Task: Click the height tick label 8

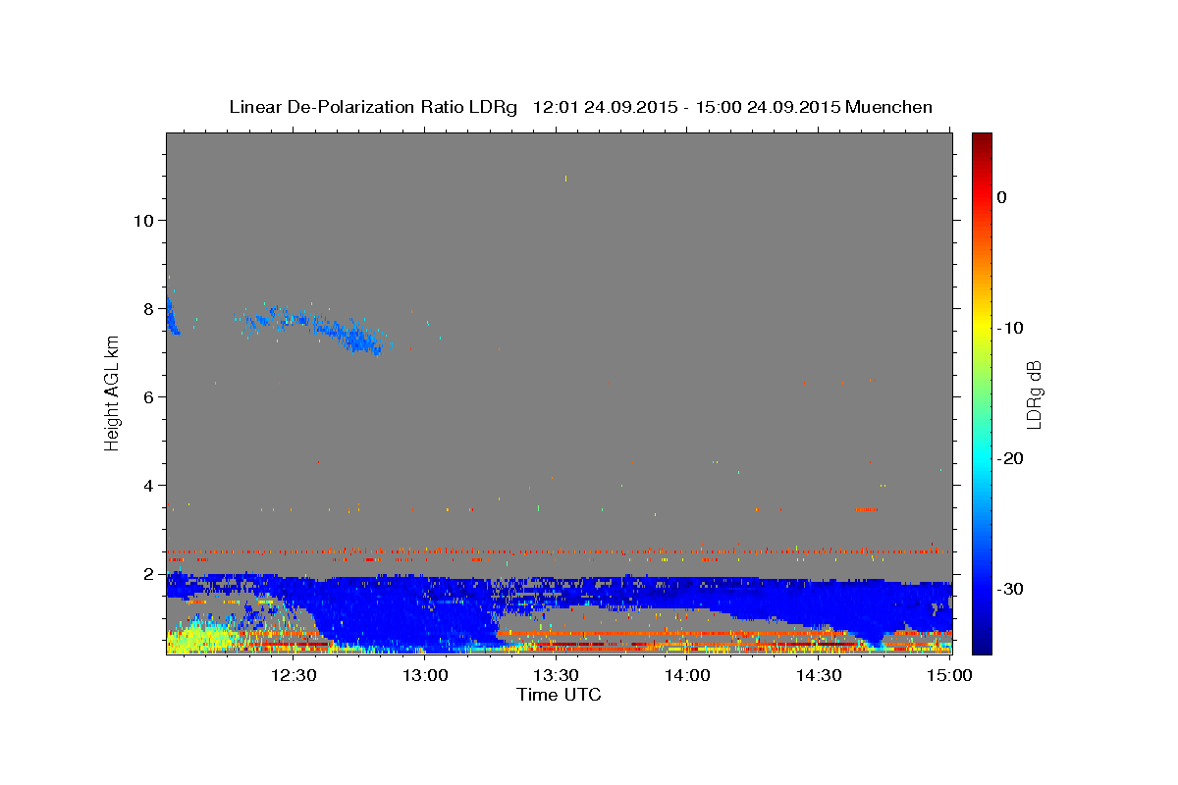Action: coord(149,308)
